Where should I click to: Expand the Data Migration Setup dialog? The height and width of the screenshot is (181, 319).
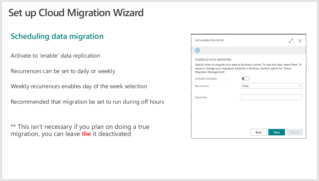(291, 41)
